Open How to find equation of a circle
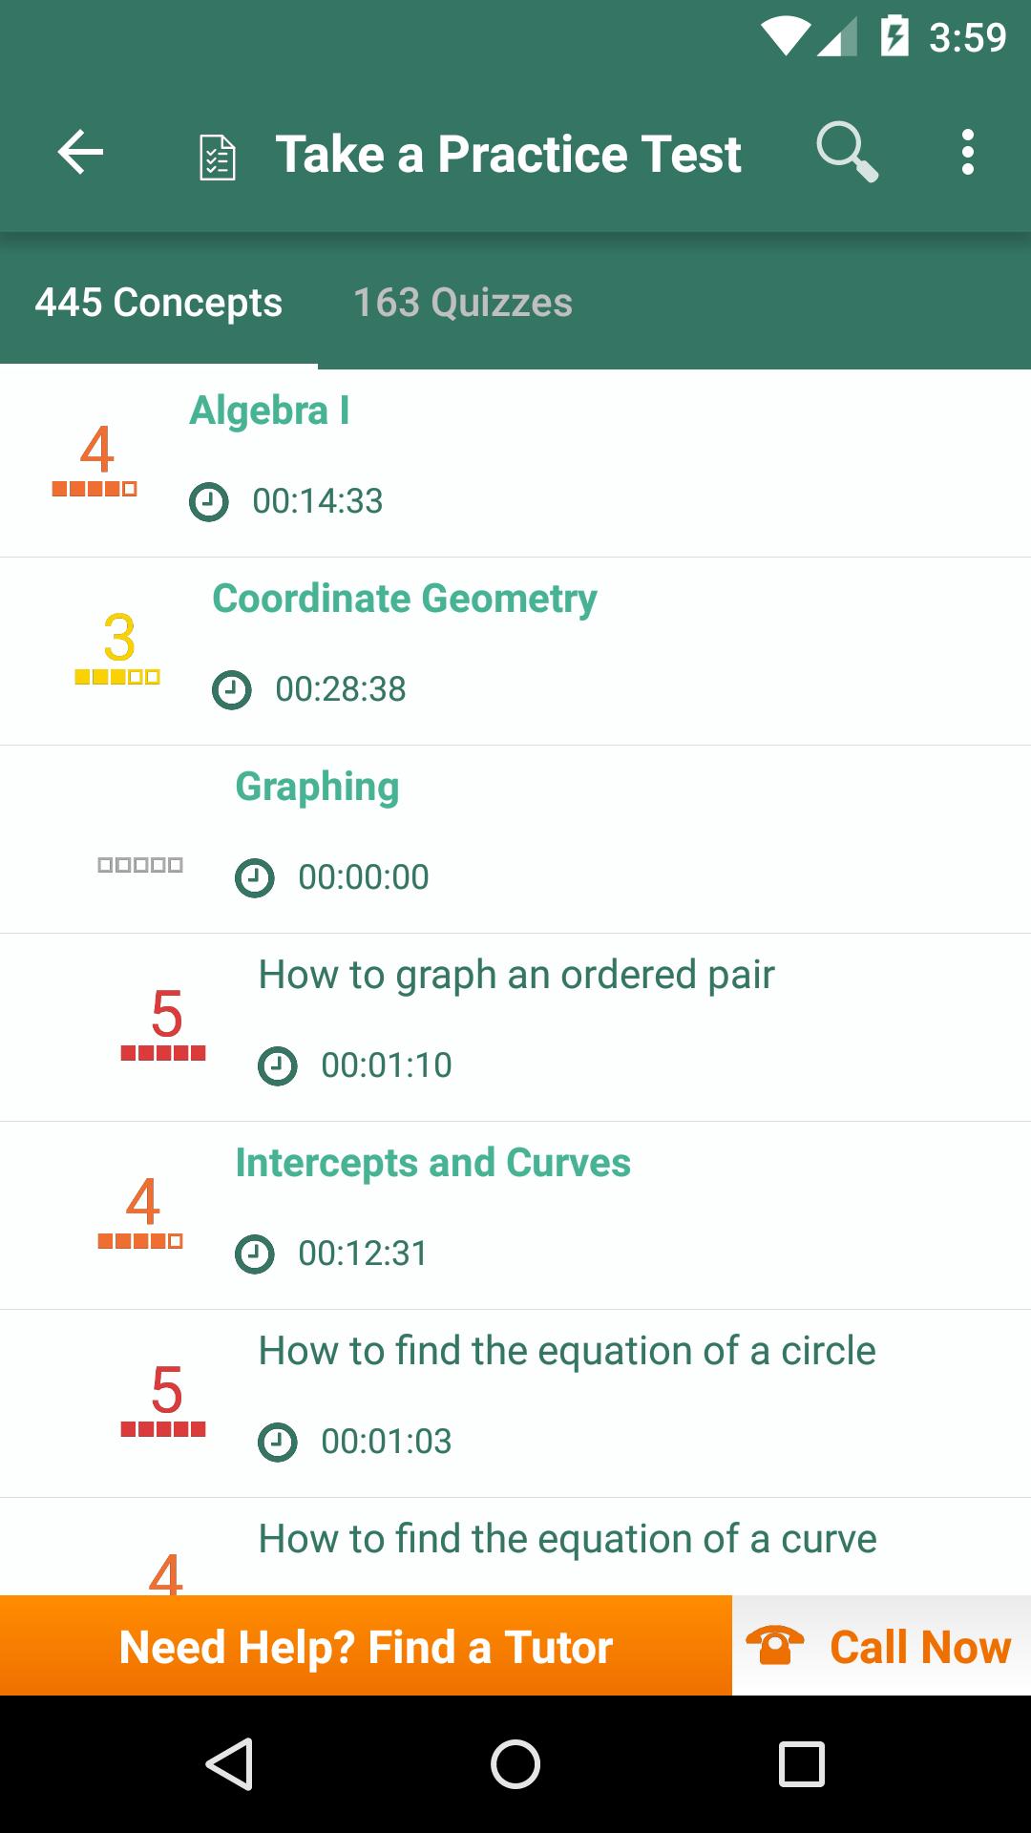Screen dimensions: 1031x1833 click(515, 1403)
